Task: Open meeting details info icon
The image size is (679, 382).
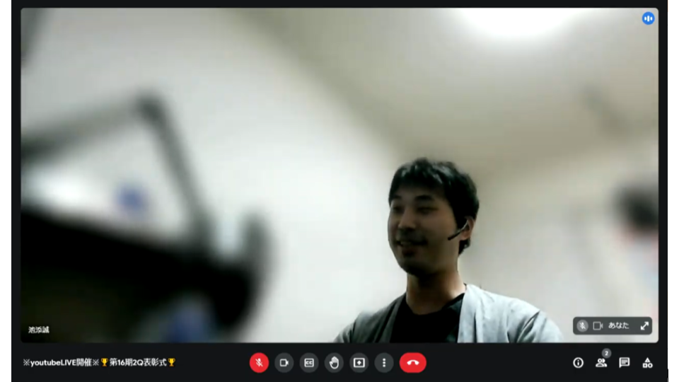Action: coord(578,362)
